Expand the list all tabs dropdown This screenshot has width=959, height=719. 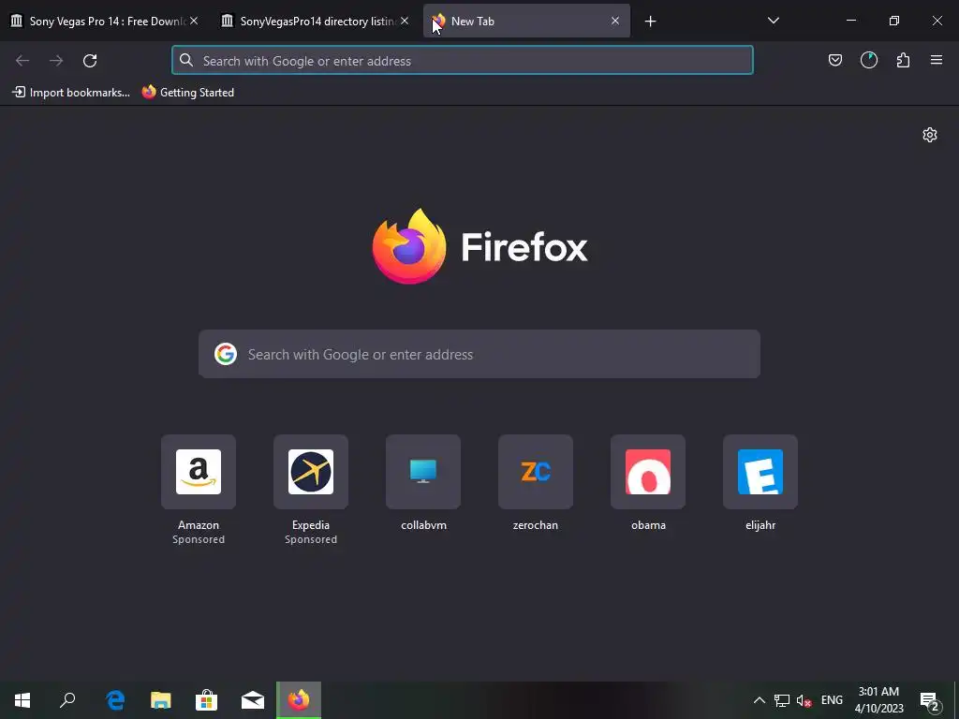pyautogui.click(x=773, y=21)
